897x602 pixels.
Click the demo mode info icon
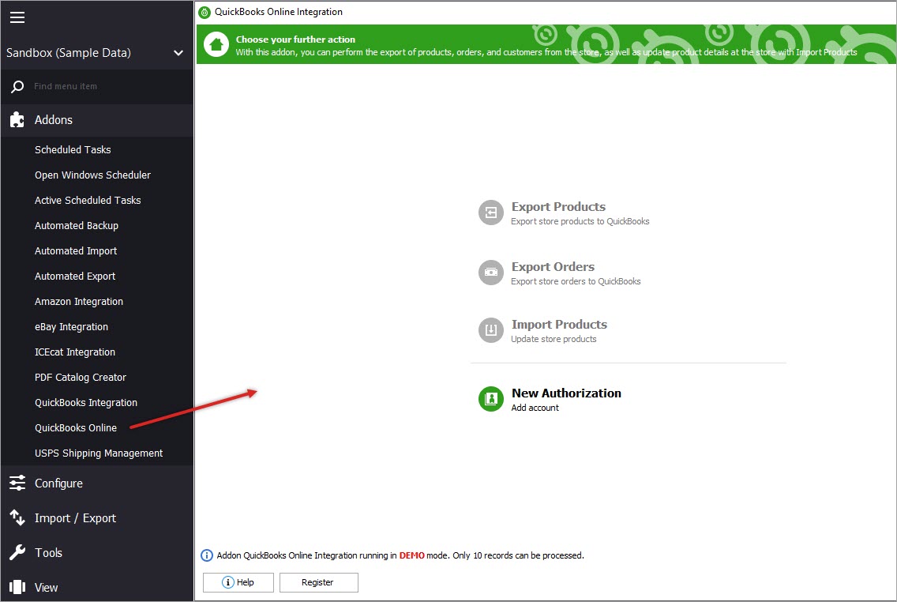pos(207,555)
